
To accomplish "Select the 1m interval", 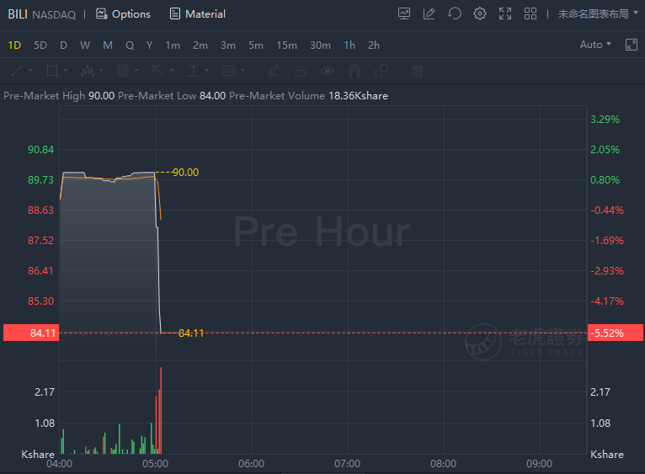I will coord(173,45).
